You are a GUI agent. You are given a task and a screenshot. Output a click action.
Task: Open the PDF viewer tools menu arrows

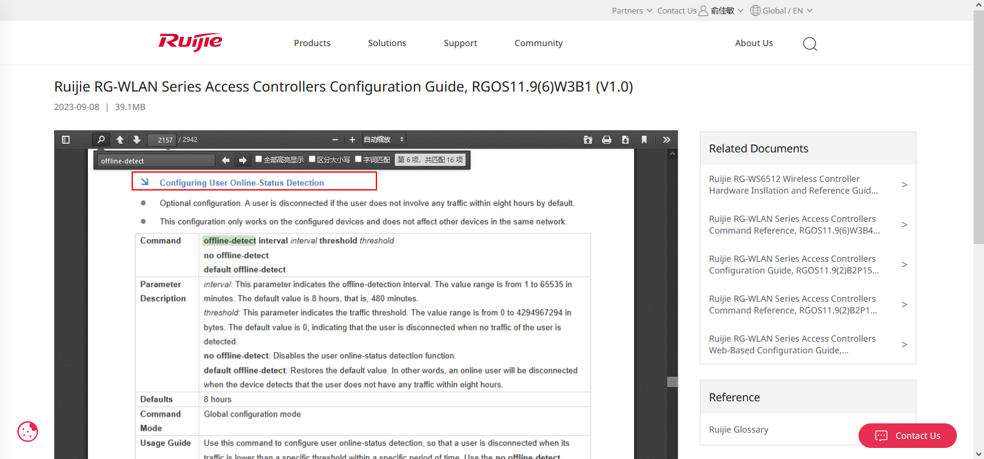(x=667, y=140)
